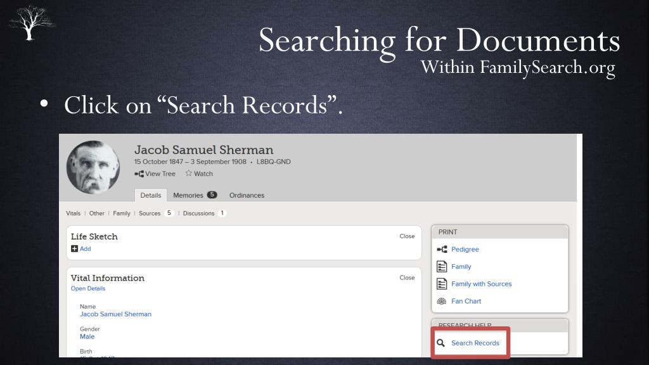
Task: Jump to the Family section link
Action: click(x=122, y=213)
